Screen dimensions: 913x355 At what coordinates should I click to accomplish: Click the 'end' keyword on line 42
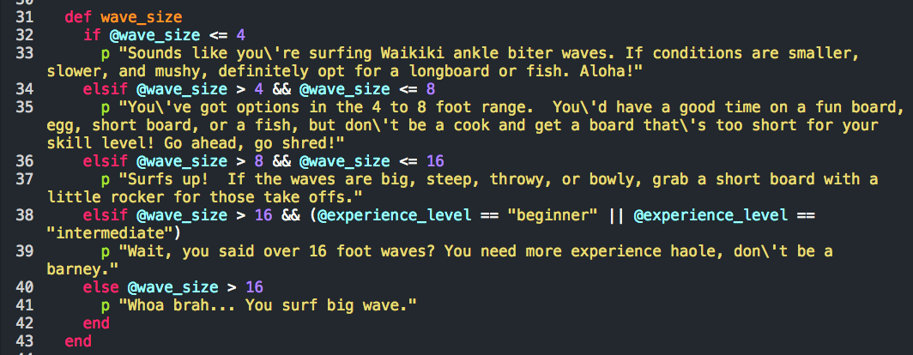point(96,322)
